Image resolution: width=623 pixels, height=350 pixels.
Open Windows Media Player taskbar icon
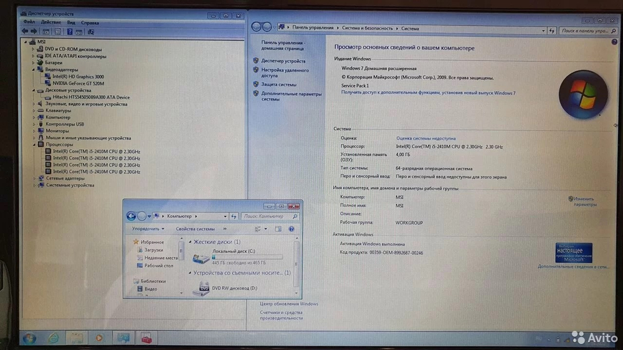99,338
